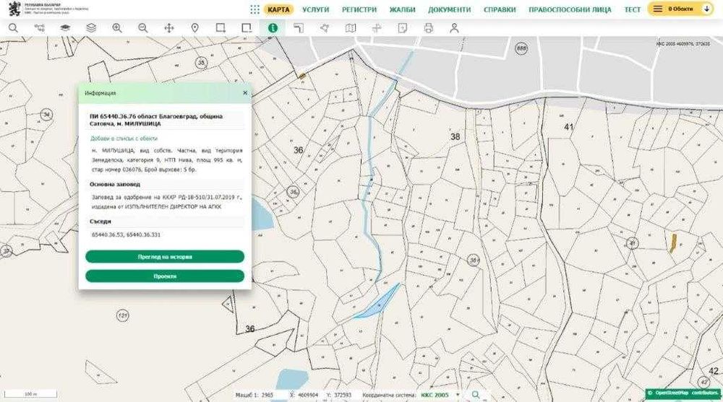Toggle the active information tool
Screen dimensions: 723x402
(273, 28)
